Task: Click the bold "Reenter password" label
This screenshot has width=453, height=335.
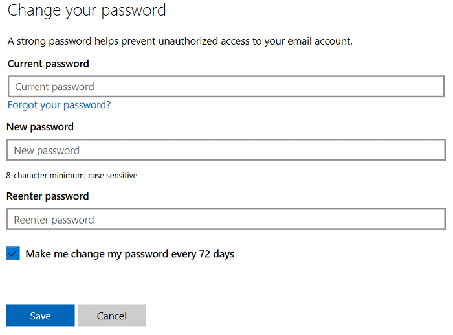Action: [47, 196]
